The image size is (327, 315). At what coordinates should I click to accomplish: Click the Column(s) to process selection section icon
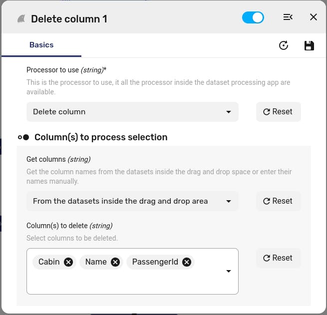(x=23, y=137)
